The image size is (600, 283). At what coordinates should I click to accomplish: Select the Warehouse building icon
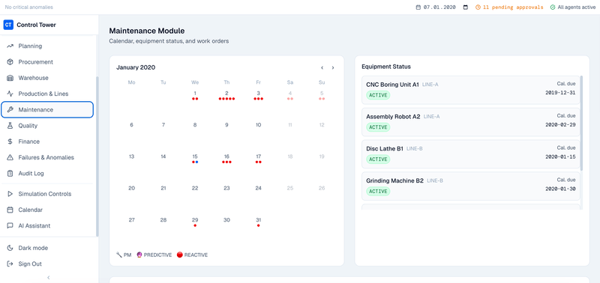[x=10, y=78]
